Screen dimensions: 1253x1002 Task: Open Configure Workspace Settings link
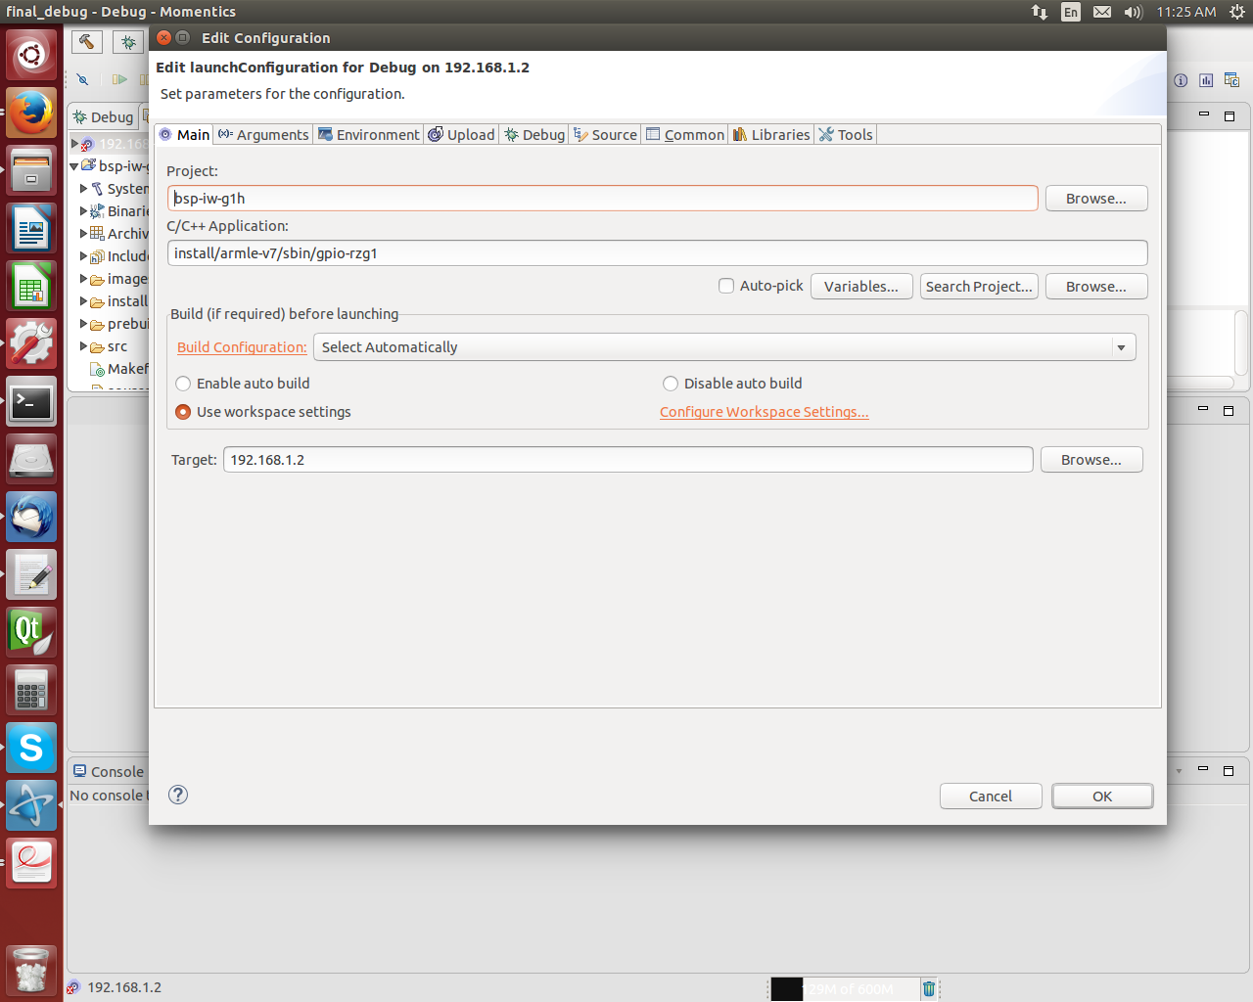[764, 412]
